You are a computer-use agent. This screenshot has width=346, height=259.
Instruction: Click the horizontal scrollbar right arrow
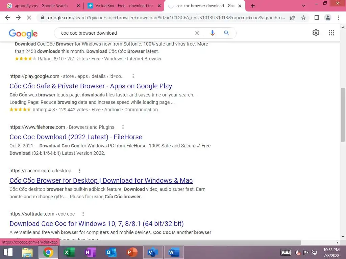(x=338, y=242)
